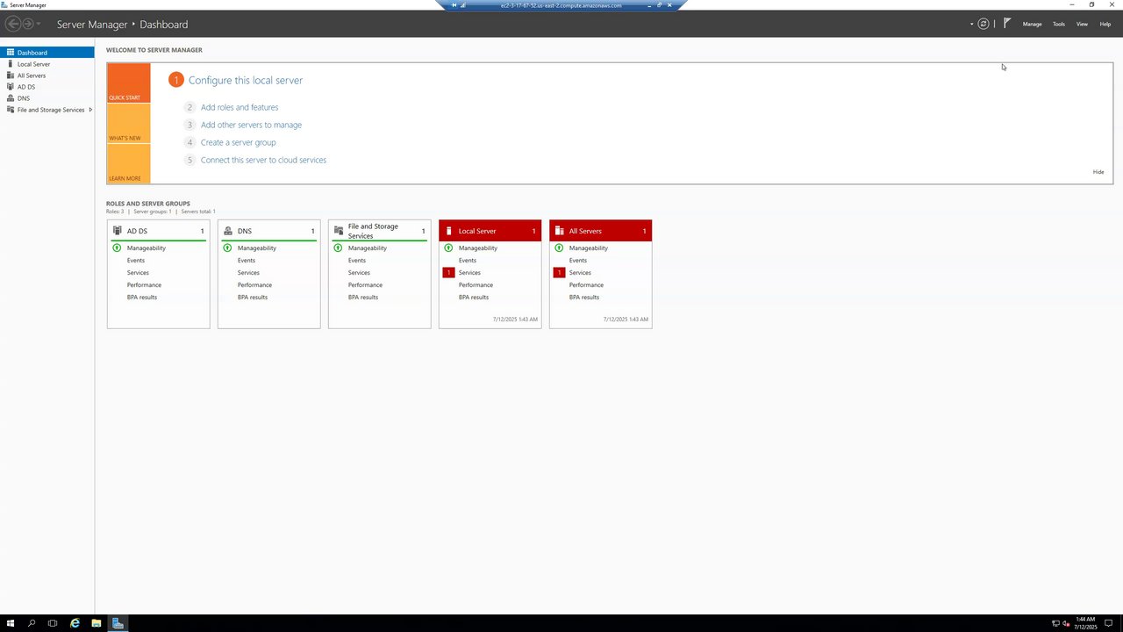The width and height of the screenshot is (1123, 632).
Task: Open the Tools menu
Action: [1059, 24]
